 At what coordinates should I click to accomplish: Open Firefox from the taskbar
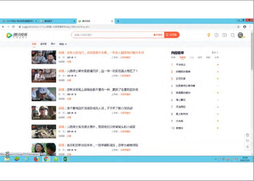pos(36,159)
